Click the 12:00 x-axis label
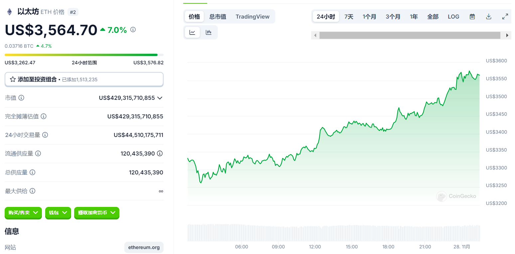 315,247
